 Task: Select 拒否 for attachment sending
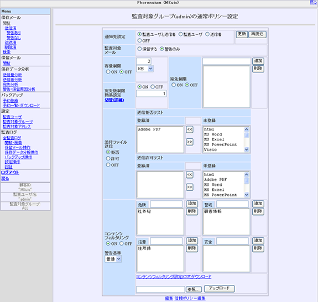(x=108, y=152)
